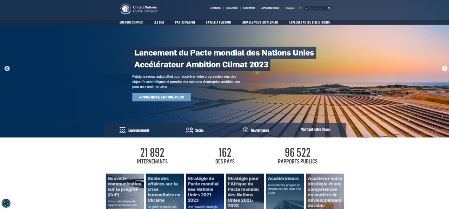Viewport: 449px width, 209px height.
Task: Click into the Recherche search field
Action: point(317,8)
